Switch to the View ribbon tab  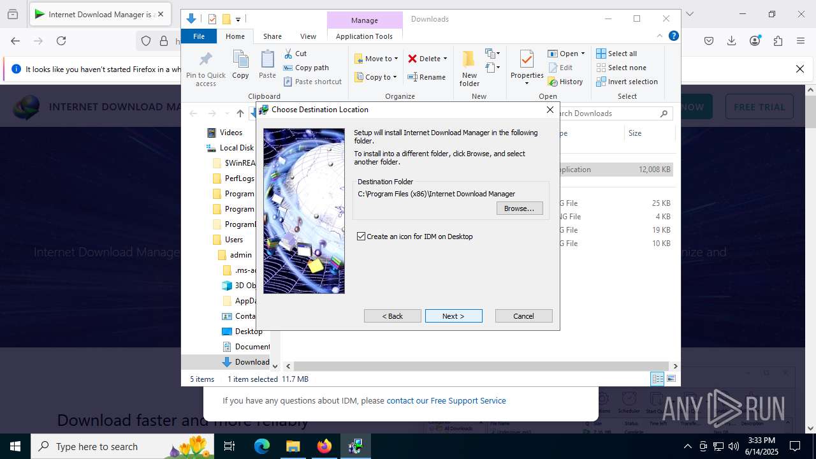click(x=308, y=36)
